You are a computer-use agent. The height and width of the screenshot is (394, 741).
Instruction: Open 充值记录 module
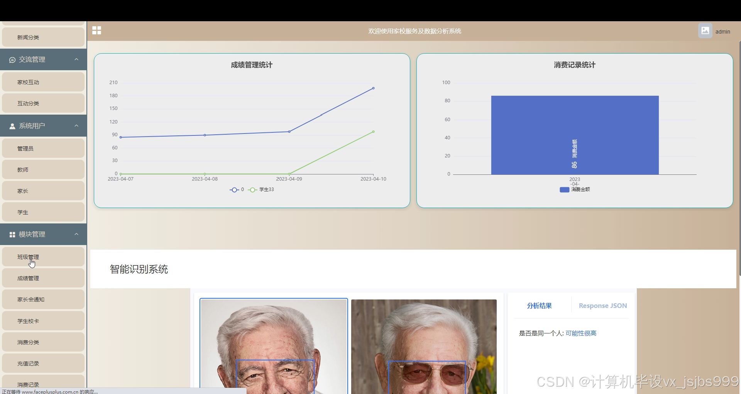(43, 364)
